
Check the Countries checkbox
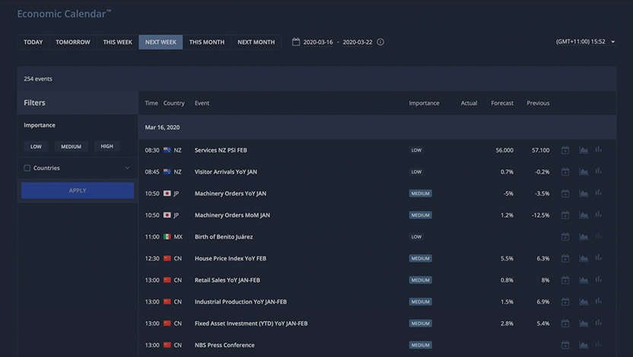(27, 168)
